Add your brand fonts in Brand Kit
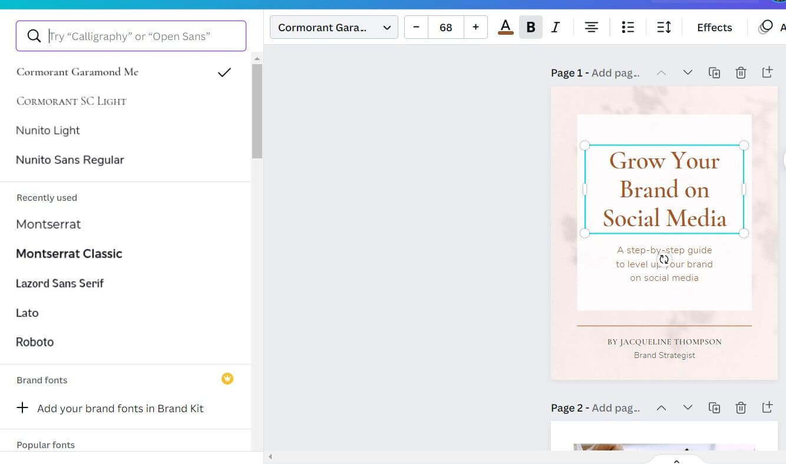Image resolution: width=786 pixels, height=464 pixels. click(x=120, y=408)
